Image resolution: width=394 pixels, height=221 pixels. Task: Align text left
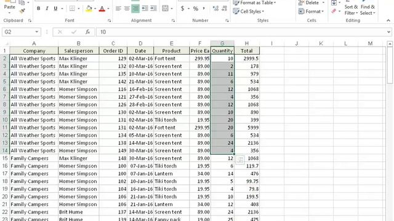118,9
